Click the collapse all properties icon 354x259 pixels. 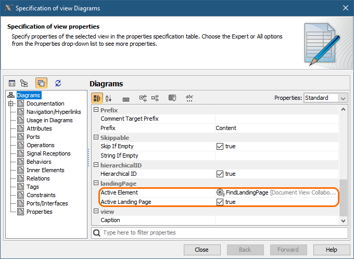[155, 98]
